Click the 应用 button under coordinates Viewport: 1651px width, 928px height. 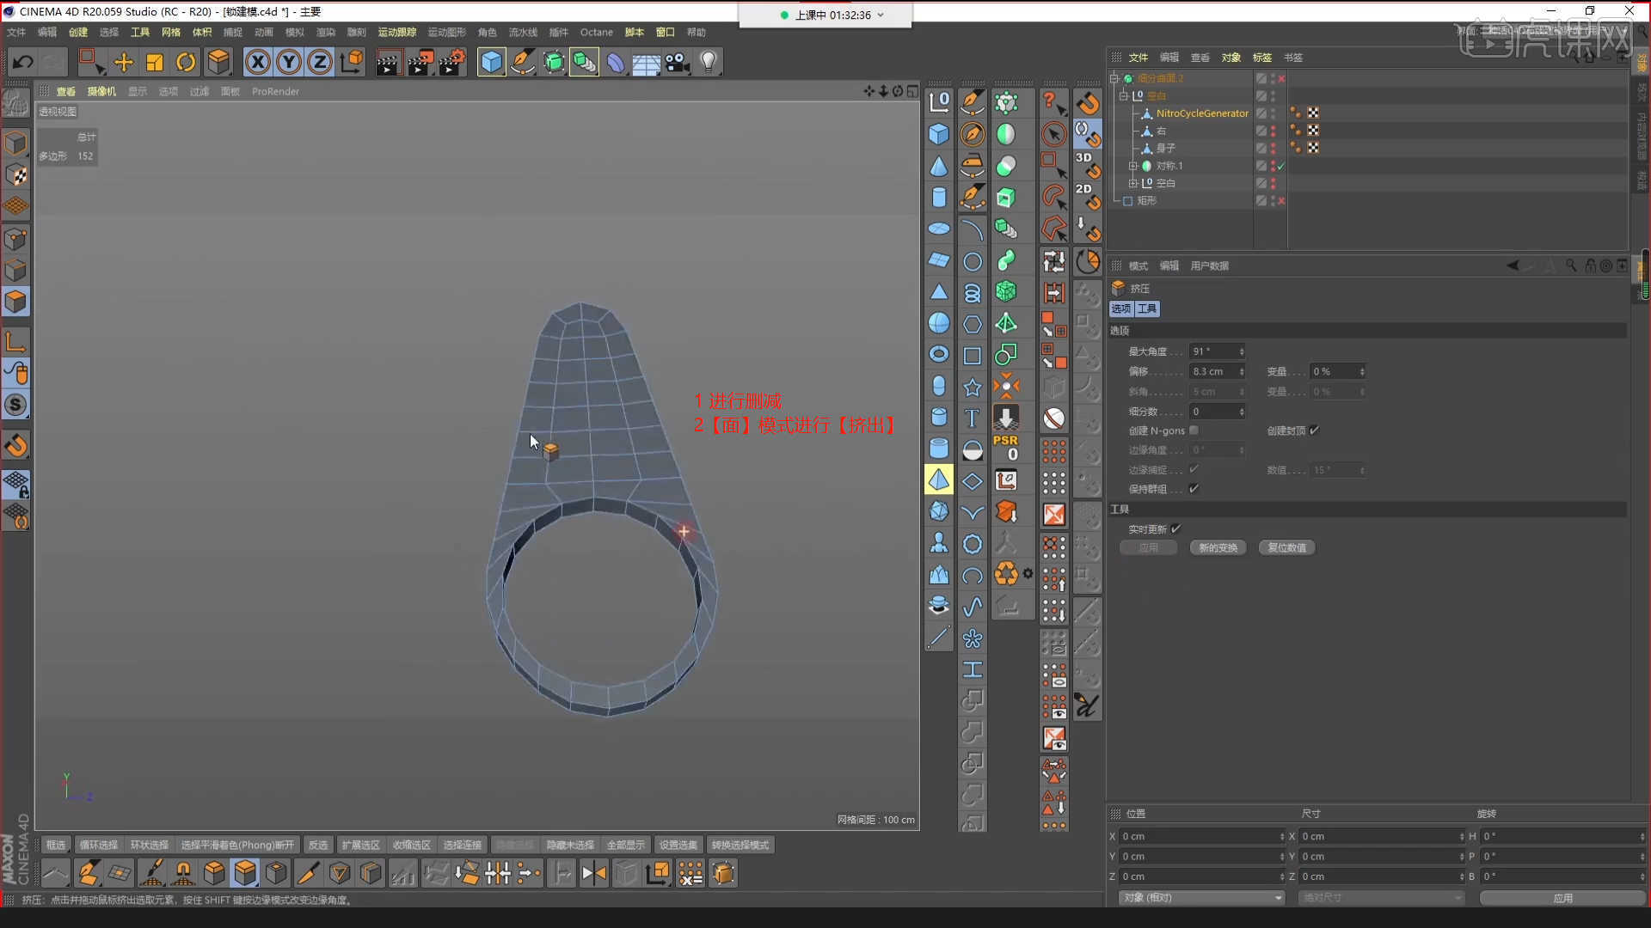pyautogui.click(x=1562, y=898)
